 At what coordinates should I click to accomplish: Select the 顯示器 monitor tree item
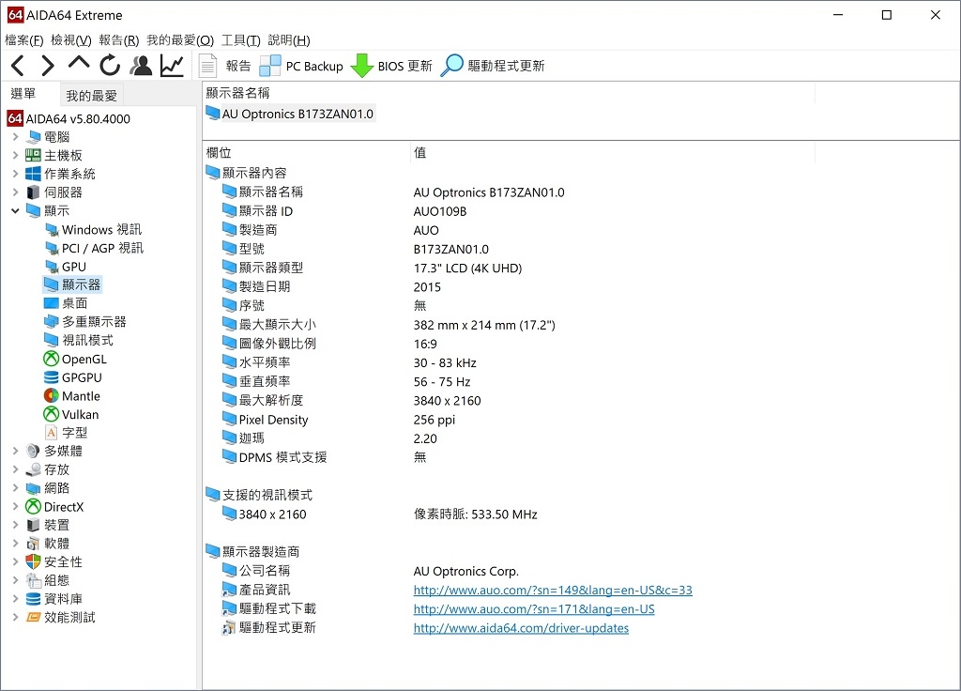(x=71, y=284)
